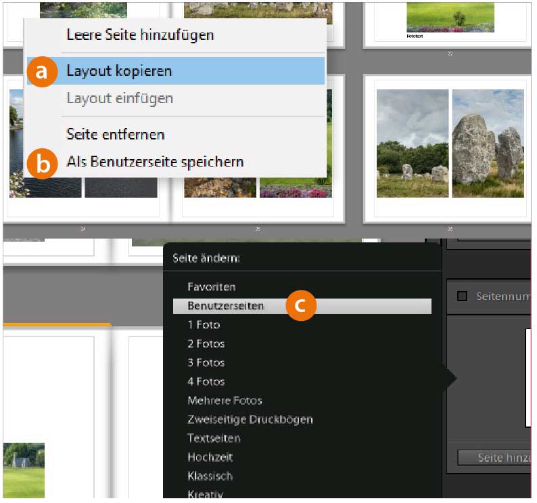Screen dimensions: 537x503
Task: Choose 'Als Benutzerseite speichern' option
Action: [155, 162]
